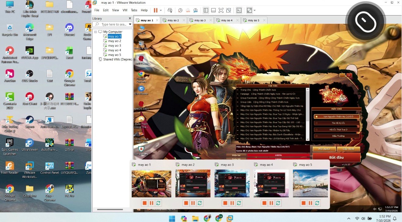Take a snapshot of this virtual machine

pyautogui.click(x=180, y=10)
